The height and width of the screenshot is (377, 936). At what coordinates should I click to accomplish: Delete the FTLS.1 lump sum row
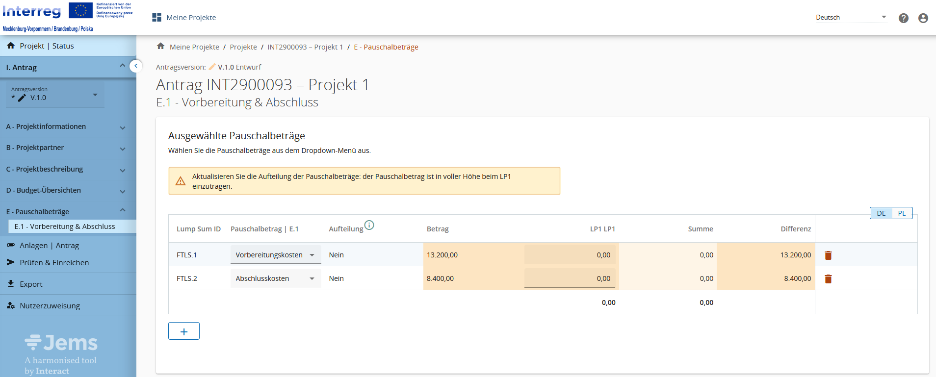(828, 255)
